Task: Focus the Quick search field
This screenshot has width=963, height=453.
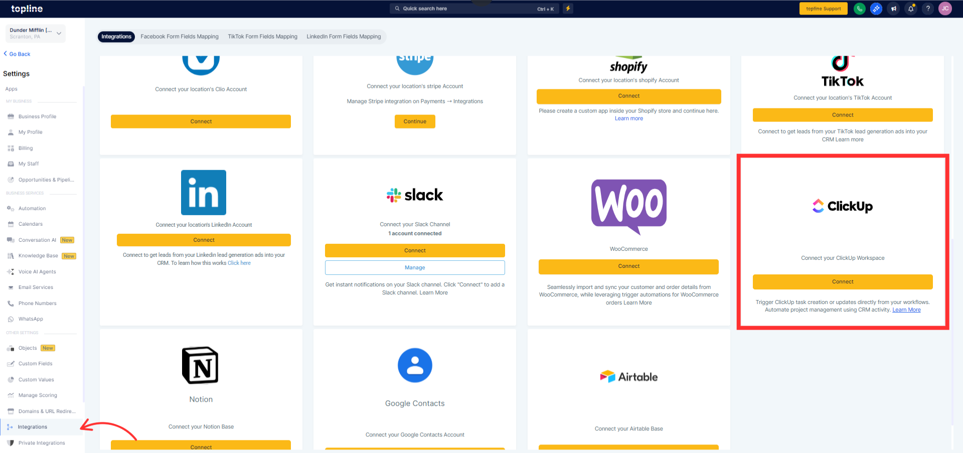Action: click(474, 9)
